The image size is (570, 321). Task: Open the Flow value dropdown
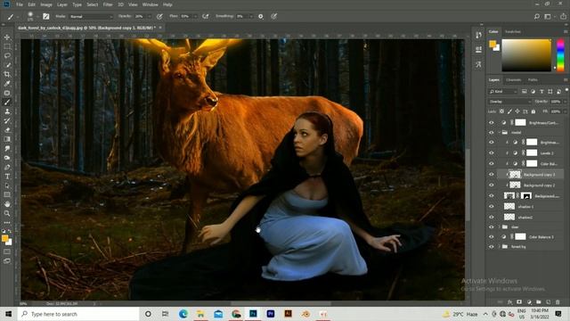(x=195, y=16)
